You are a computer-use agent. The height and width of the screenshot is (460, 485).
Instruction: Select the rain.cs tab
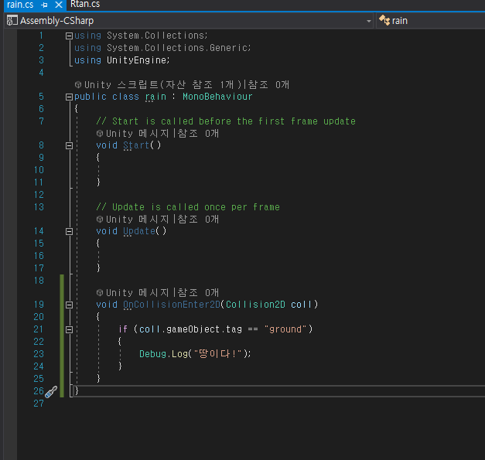(20, 5)
